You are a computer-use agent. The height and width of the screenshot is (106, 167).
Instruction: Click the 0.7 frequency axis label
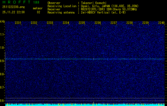click(2, 87)
